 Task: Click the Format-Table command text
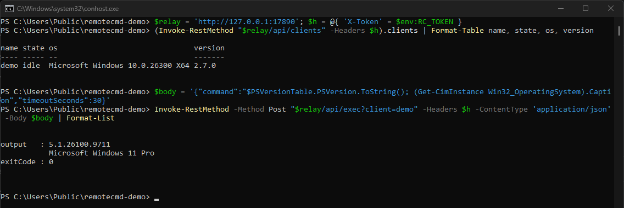click(x=458, y=31)
